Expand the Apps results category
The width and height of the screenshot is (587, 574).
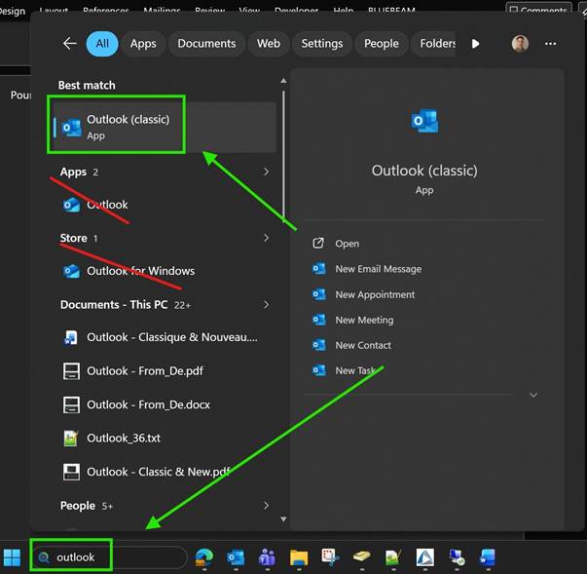tap(266, 172)
